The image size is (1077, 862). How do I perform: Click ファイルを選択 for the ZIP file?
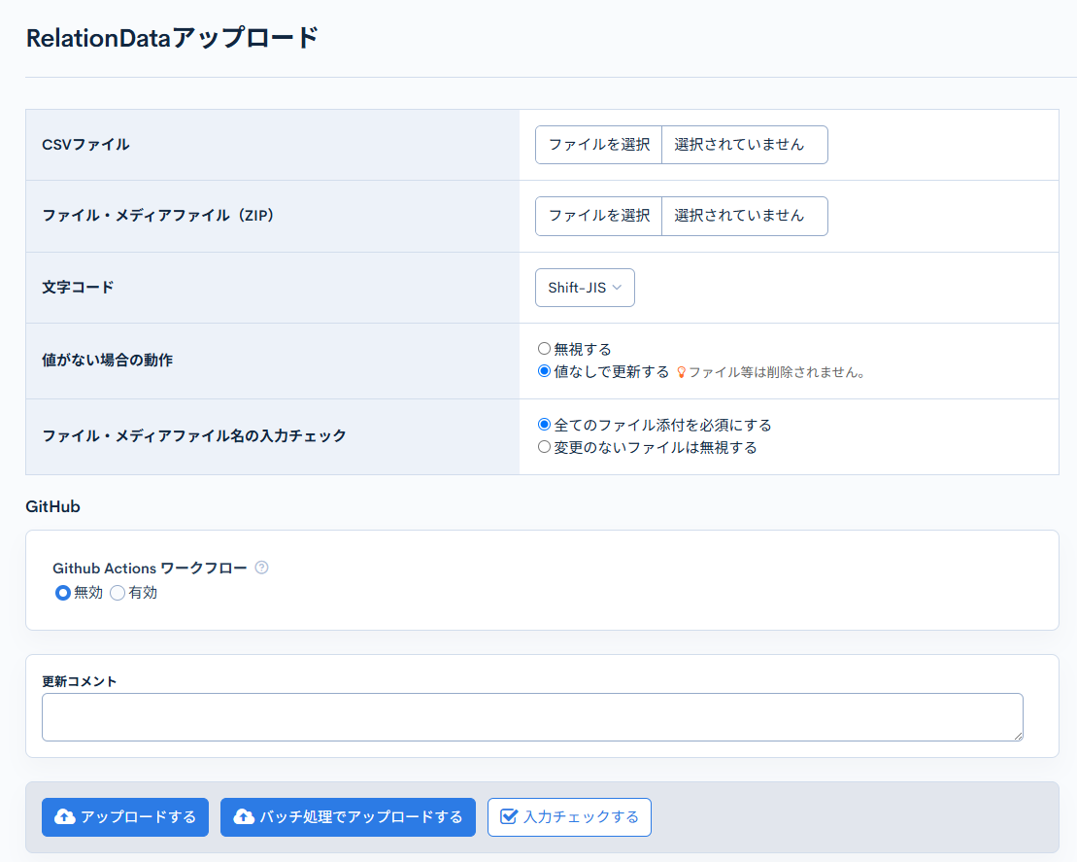[597, 216]
